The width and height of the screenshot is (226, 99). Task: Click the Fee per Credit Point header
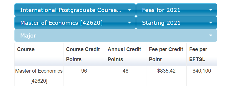pyautogui.click(x=166, y=54)
